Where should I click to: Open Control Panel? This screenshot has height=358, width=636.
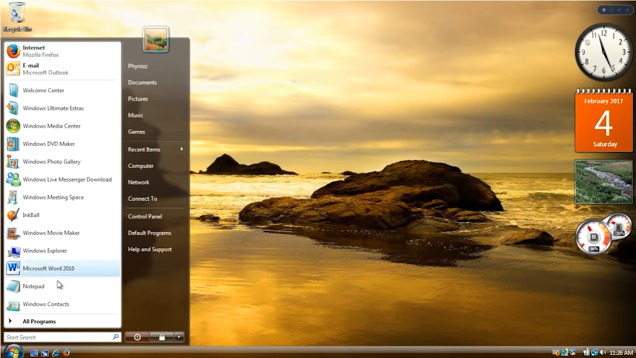(x=145, y=216)
